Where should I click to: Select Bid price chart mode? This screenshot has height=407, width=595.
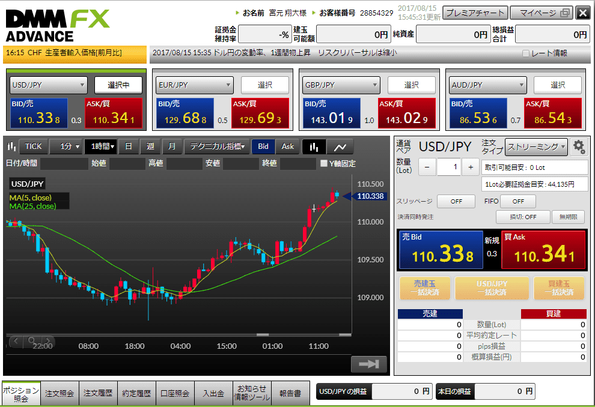click(263, 146)
